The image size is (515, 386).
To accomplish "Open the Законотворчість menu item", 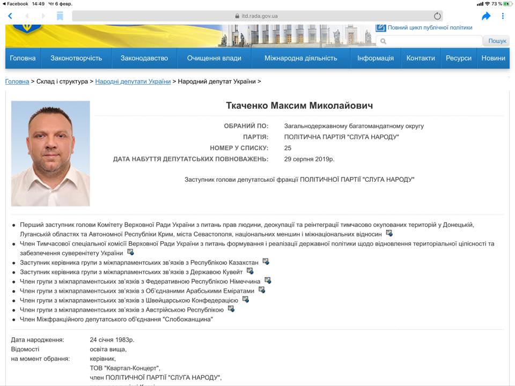I will tap(76, 58).
